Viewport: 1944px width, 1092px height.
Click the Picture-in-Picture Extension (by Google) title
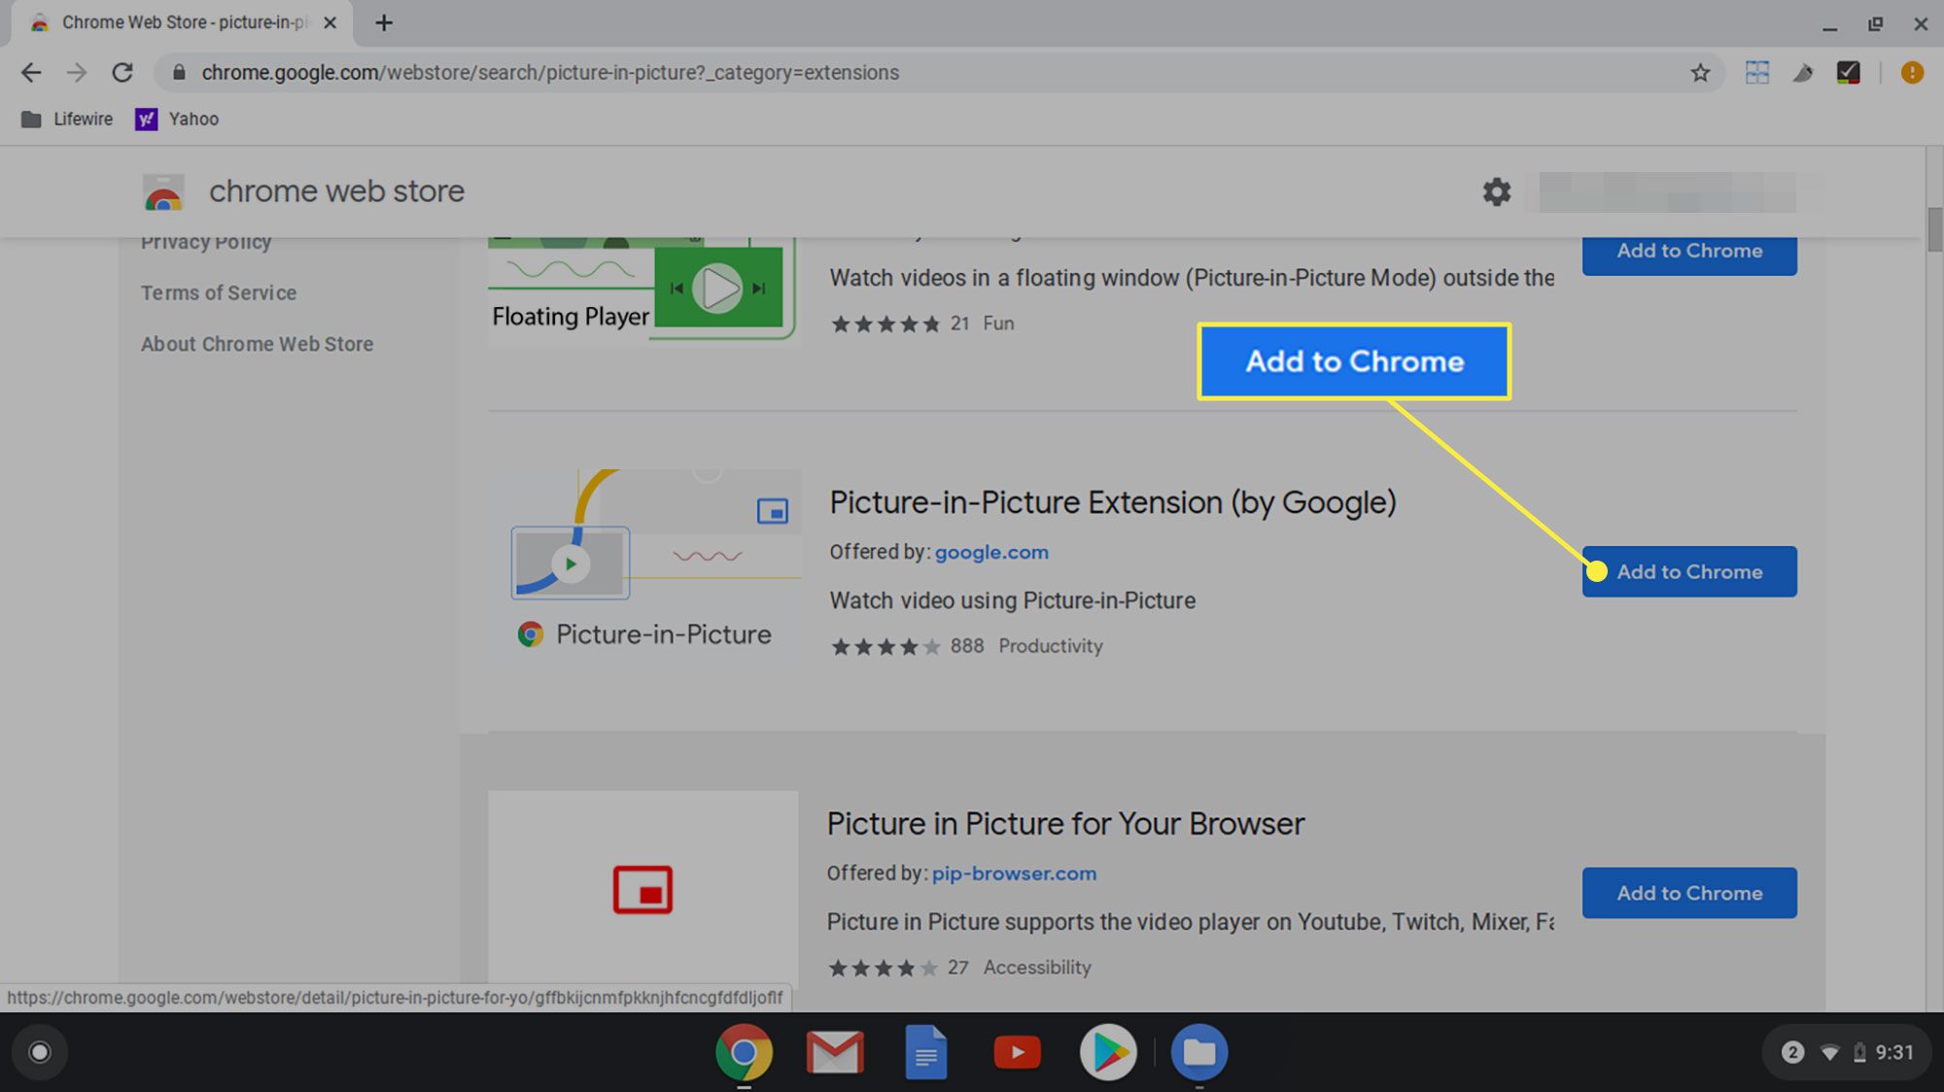(1113, 502)
